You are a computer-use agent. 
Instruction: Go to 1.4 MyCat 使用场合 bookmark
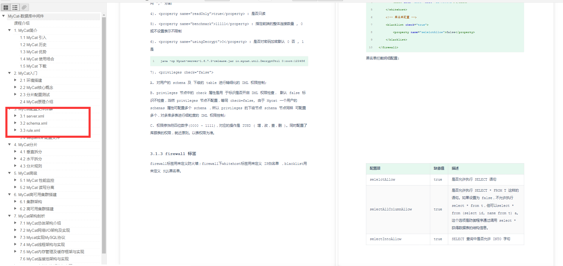[37, 59]
